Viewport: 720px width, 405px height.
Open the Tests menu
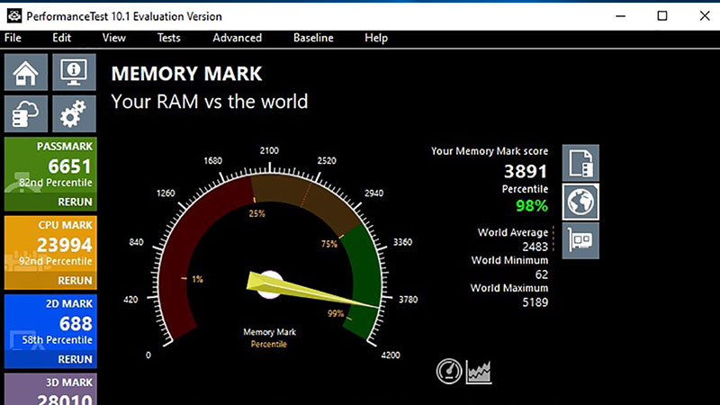click(x=168, y=38)
